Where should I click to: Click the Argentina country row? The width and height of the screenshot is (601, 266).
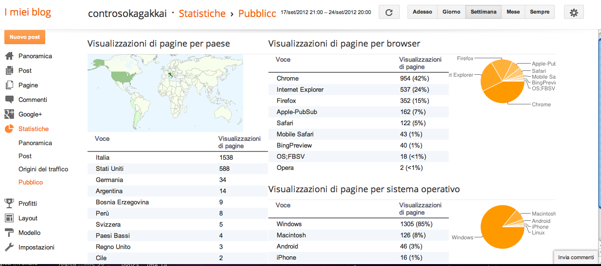(177, 191)
